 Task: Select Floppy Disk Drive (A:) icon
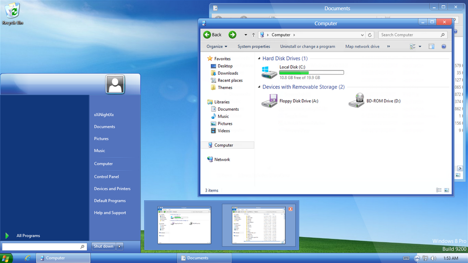[x=269, y=101]
